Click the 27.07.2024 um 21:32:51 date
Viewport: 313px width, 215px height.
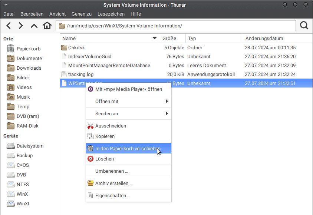[270, 83]
